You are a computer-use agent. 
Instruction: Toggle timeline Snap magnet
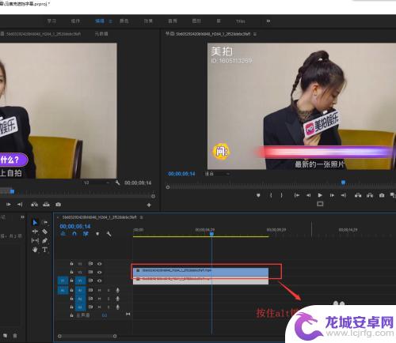coord(74,234)
